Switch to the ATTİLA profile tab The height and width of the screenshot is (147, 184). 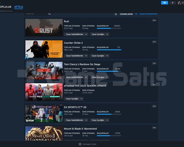click(19, 7)
